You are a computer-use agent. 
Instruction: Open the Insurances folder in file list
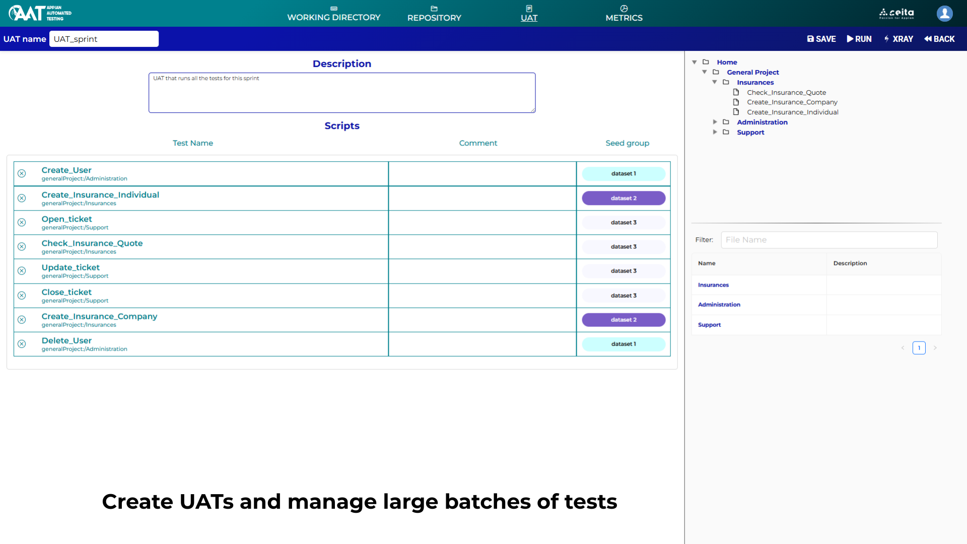(x=713, y=285)
